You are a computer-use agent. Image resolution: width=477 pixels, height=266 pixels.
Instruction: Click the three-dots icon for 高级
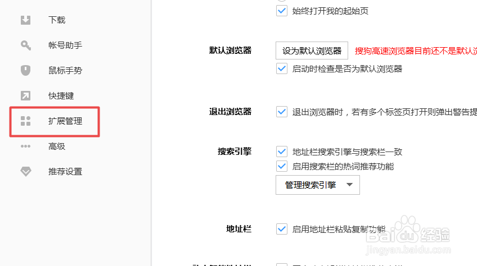25,146
